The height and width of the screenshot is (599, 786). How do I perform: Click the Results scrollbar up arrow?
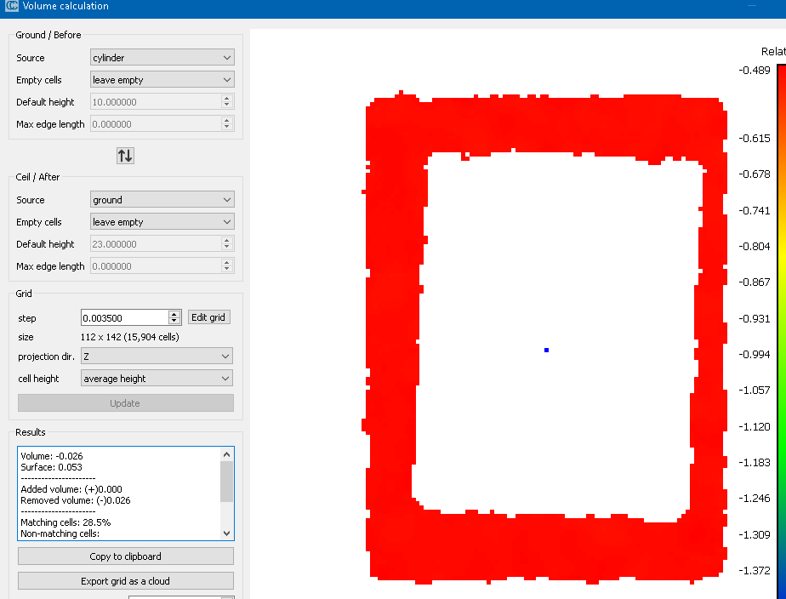(x=226, y=454)
